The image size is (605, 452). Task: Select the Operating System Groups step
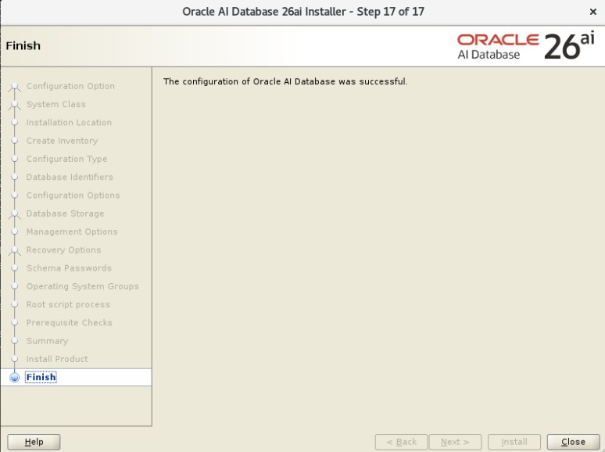pyautogui.click(x=83, y=286)
